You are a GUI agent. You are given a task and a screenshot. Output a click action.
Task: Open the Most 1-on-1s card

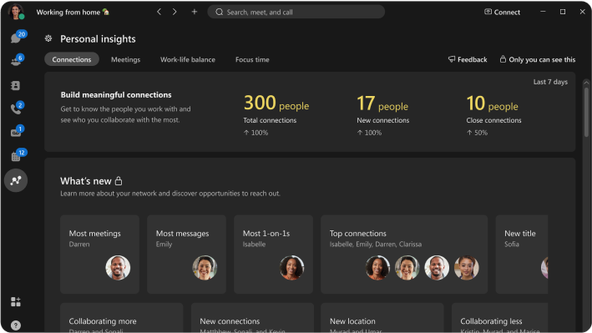(x=273, y=254)
